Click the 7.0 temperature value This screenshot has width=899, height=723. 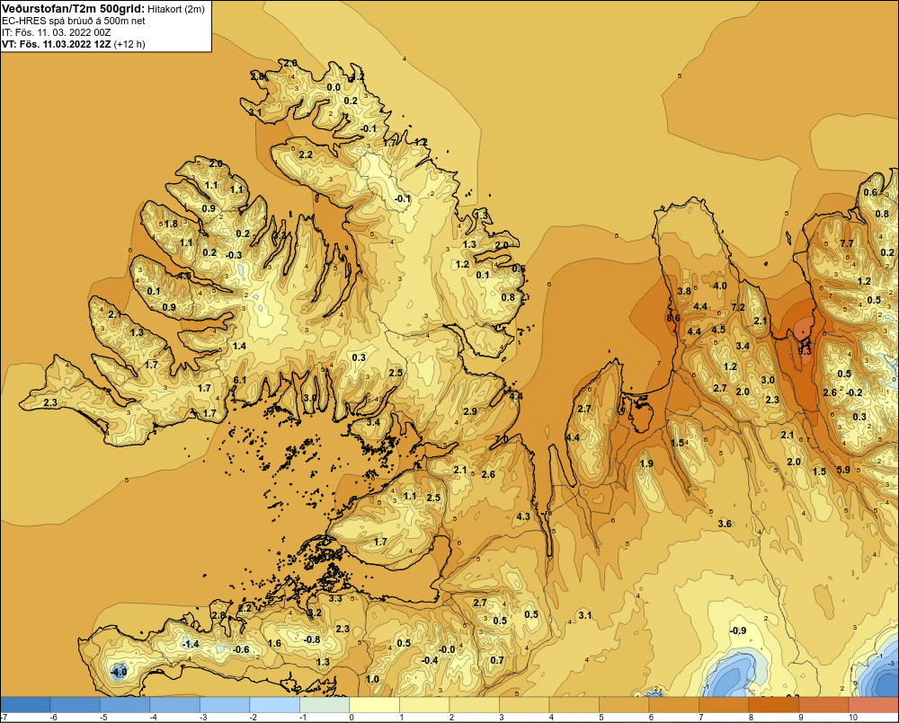pyautogui.click(x=501, y=439)
